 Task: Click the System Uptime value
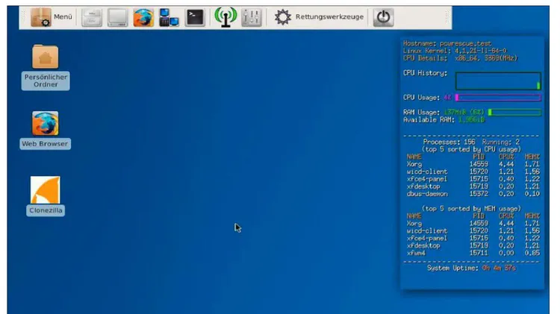[x=499, y=268]
